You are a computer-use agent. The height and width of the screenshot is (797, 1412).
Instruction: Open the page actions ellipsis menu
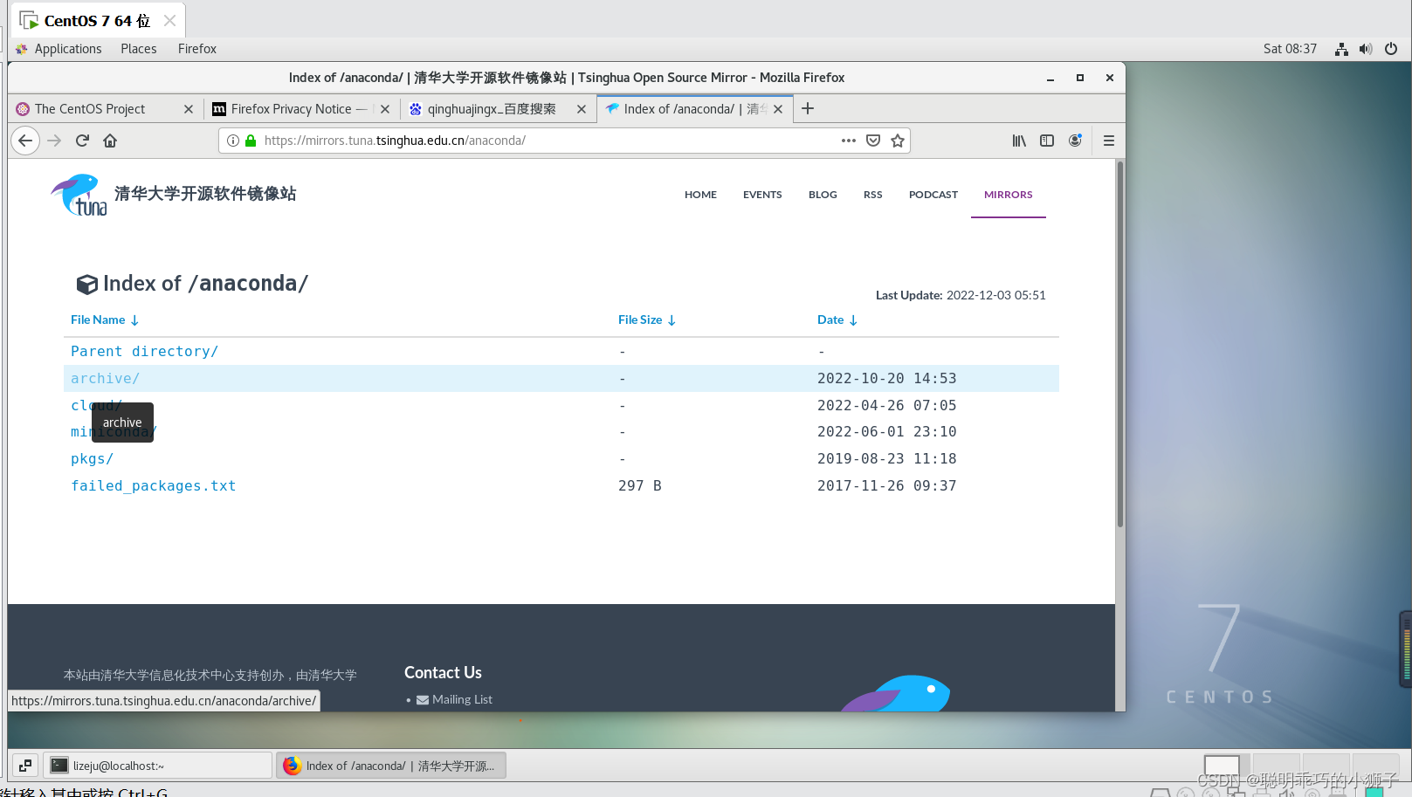click(x=848, y=140)
